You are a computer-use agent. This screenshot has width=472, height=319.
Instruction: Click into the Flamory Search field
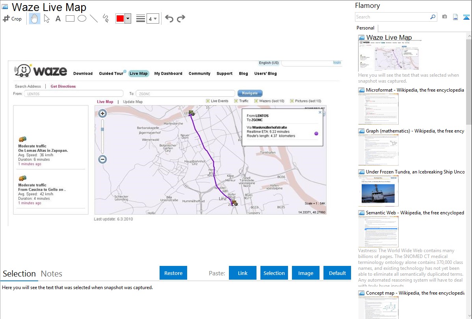point(392,17)
